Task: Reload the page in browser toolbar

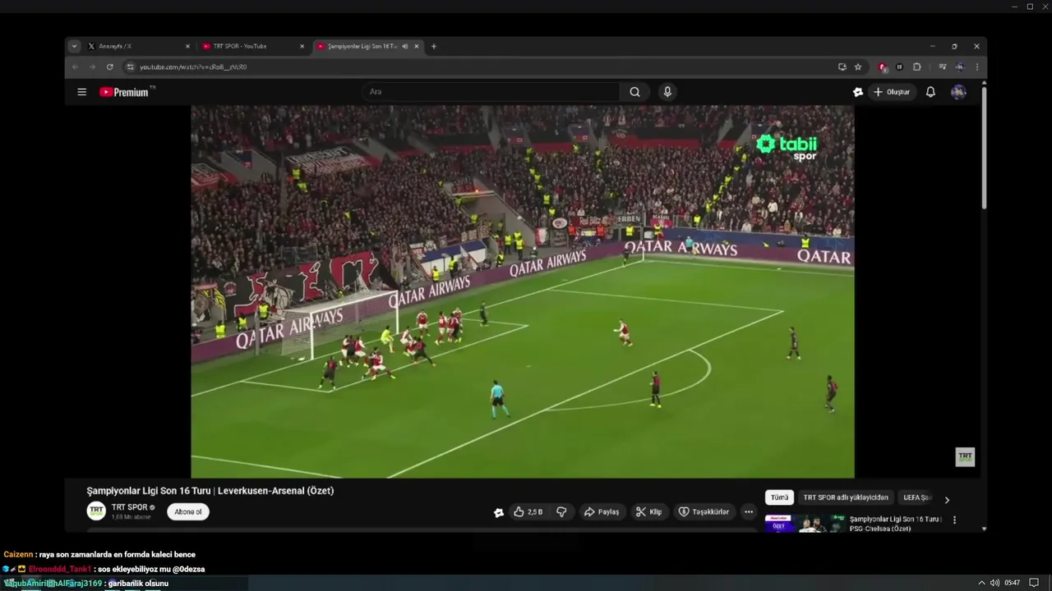Action: click(x=109, y=67)
